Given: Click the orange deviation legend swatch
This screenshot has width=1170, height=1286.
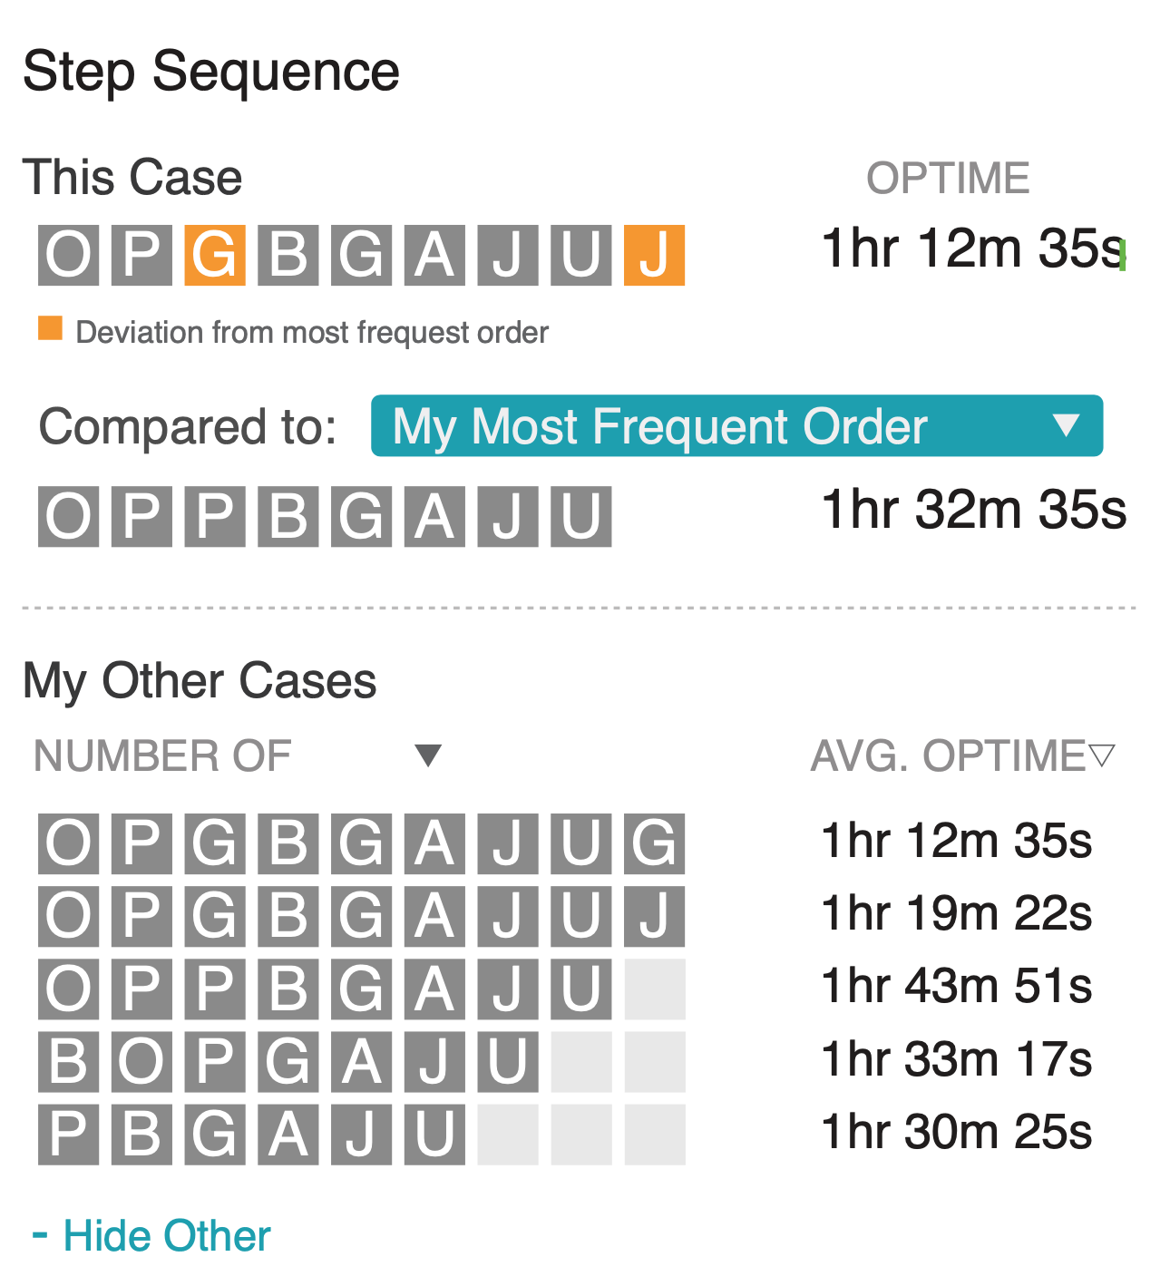Looking at the screenshot, I should point(50,328).
